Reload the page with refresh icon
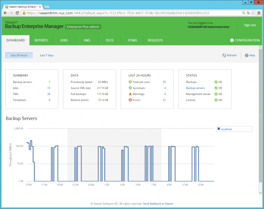The width and height of the screenshot is (264, 209). pyautogui.click(x=17, y=13)
